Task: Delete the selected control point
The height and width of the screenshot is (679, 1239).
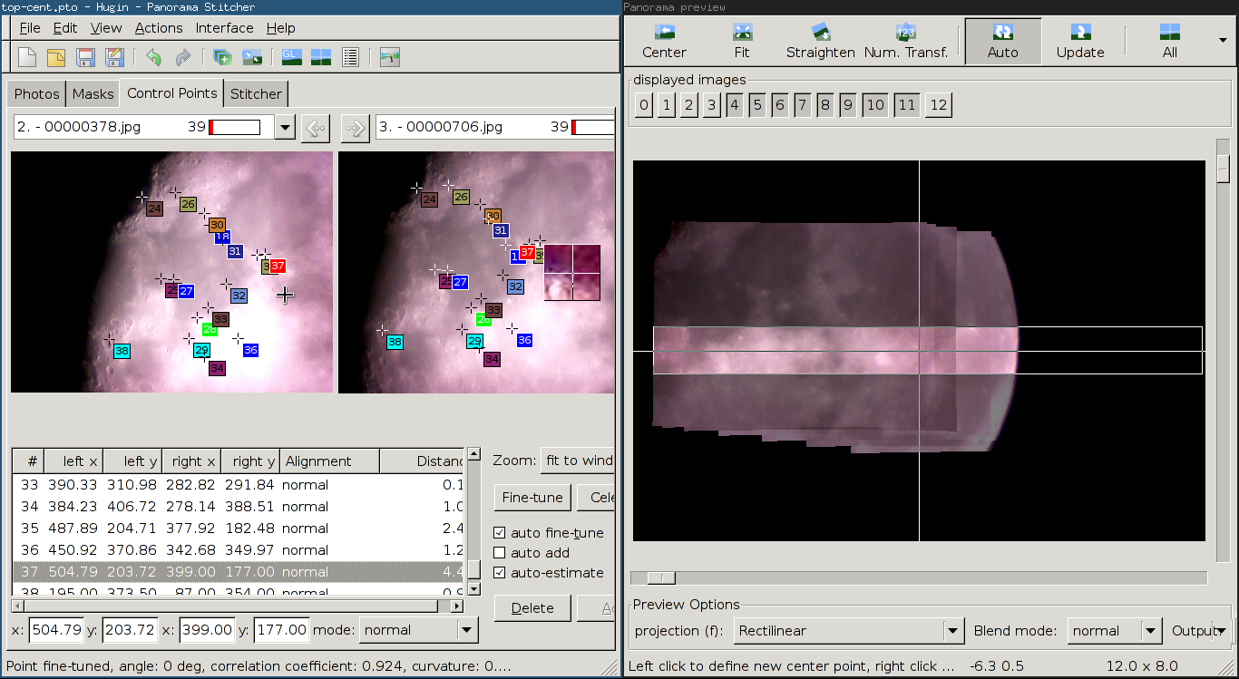Action: [532, 607]
